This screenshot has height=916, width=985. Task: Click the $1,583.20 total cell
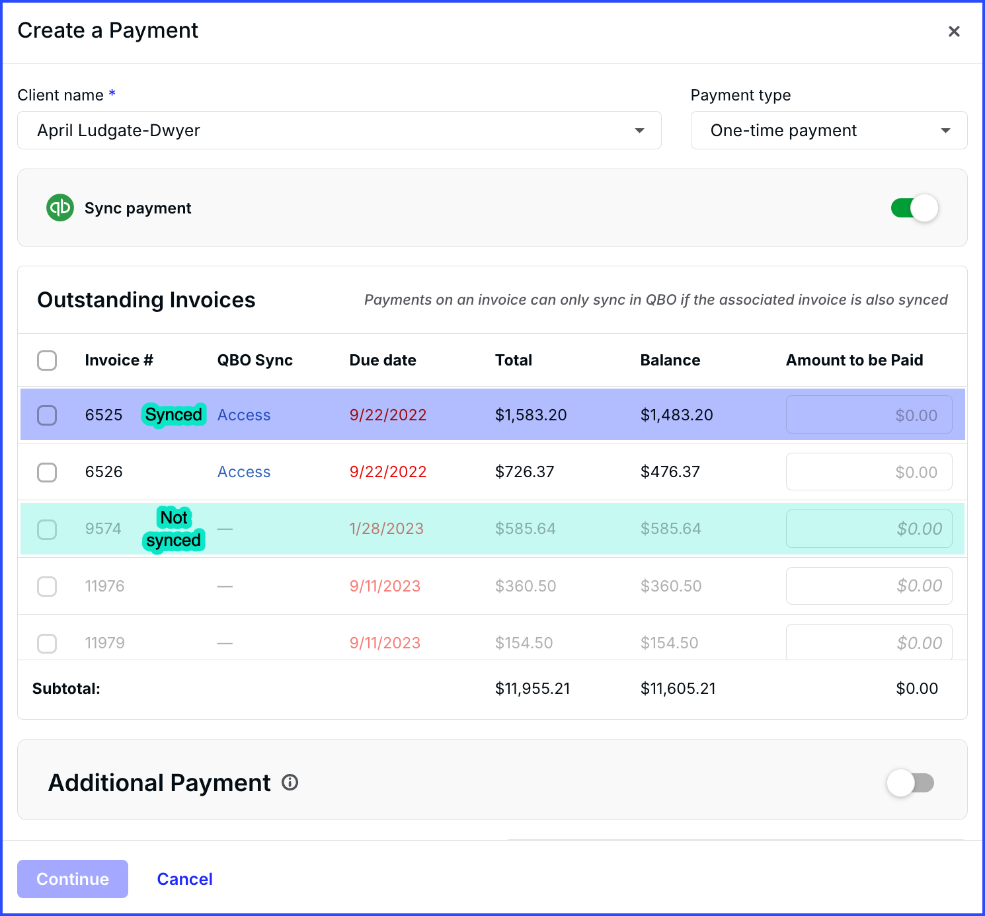click(531, 415)
